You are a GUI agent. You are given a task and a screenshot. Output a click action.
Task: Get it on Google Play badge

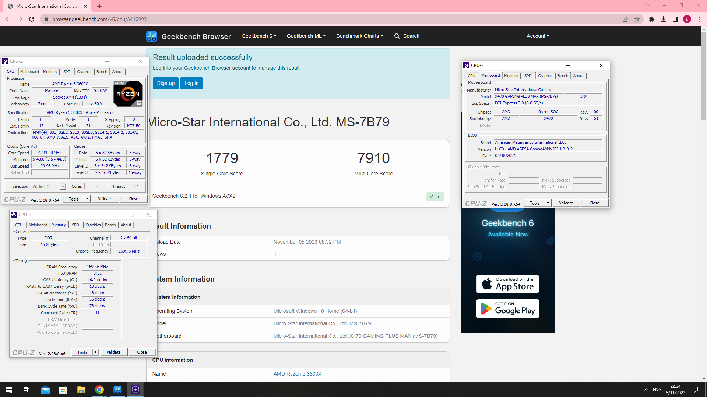point(508,308)
